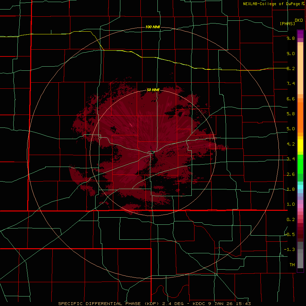Pick the gray segment at color bar bottom
Image resolution: width=306 pixels, height=306 pixels.
(x=300, y=259)
